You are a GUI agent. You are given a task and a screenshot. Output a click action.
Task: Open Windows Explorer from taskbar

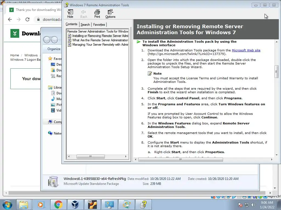pos(24,205)
